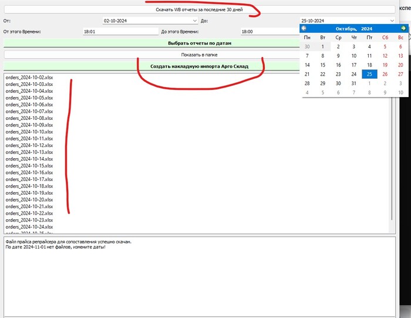
Task: Select October 12 in calendar
Action: pos(385,56)
